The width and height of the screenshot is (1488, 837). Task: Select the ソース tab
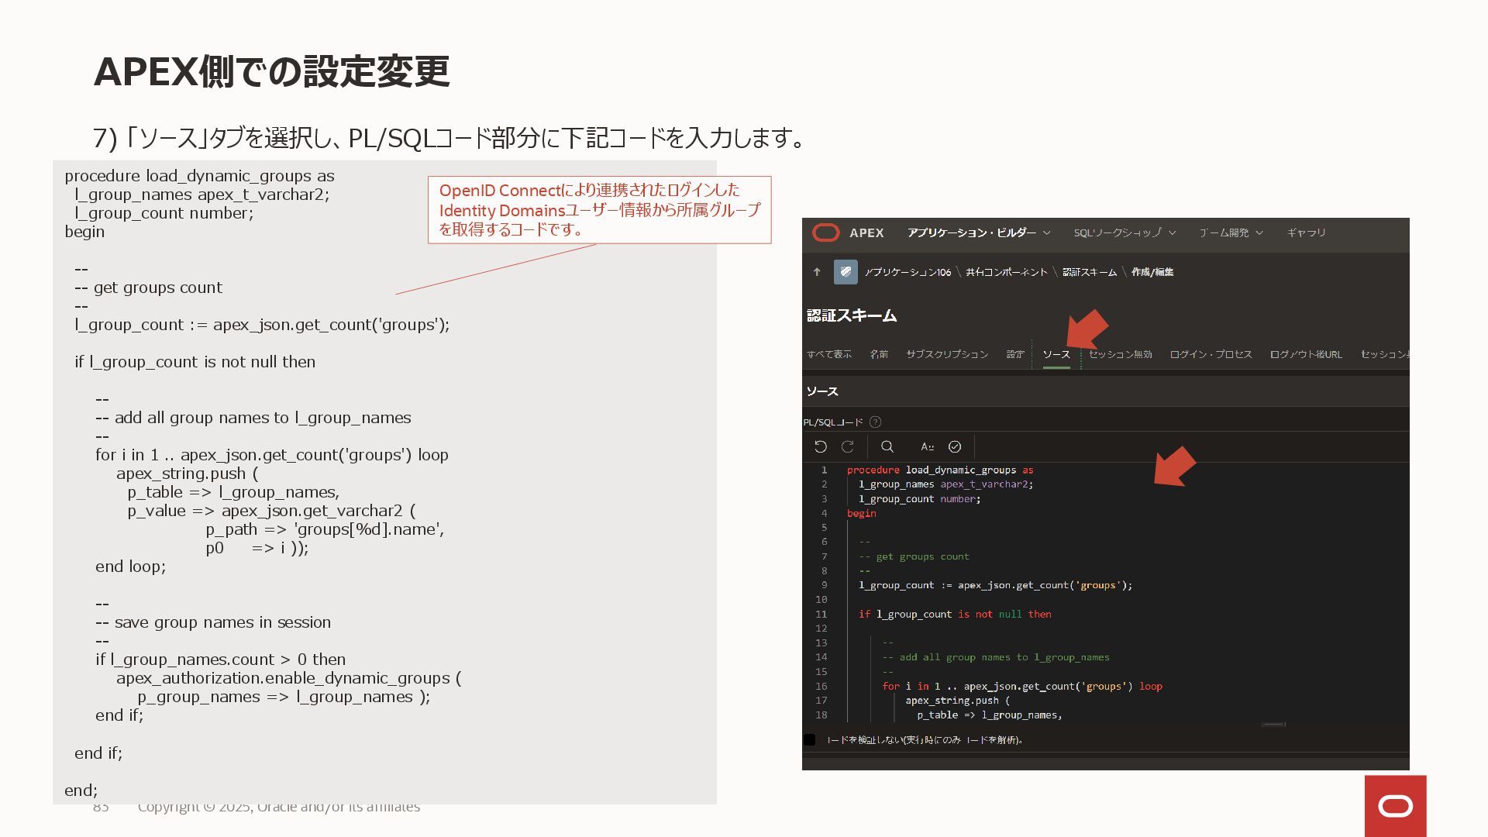coord(1056,354)
